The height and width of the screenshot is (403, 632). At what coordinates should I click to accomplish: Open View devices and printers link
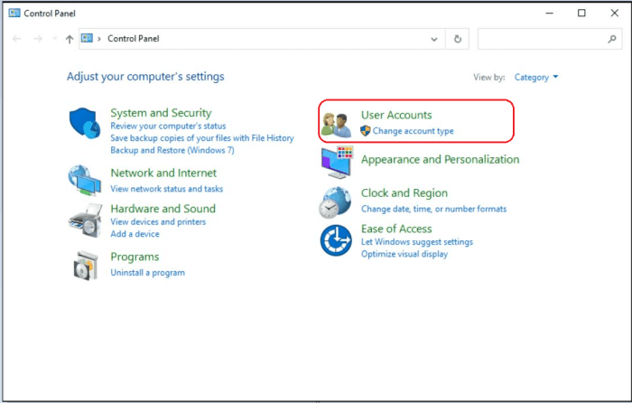158,222
